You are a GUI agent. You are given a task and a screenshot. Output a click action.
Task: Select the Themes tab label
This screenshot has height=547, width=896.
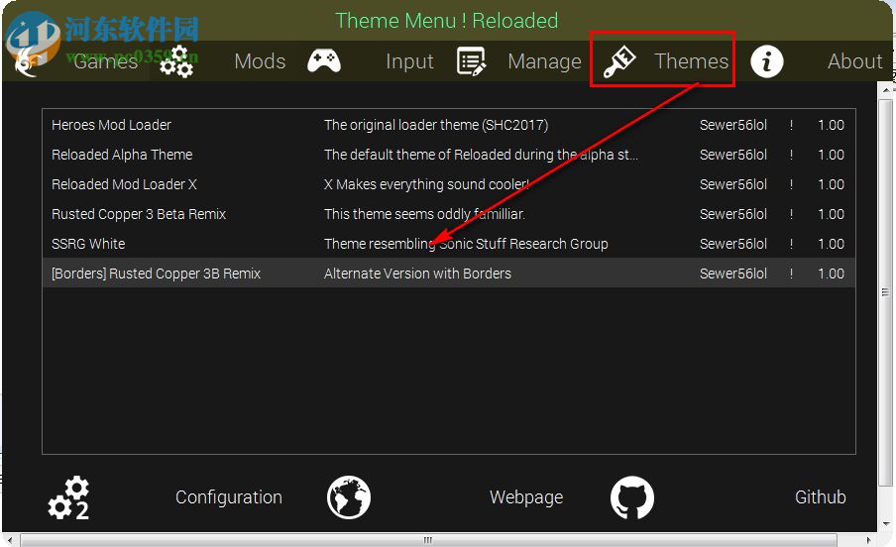point(691,61)
